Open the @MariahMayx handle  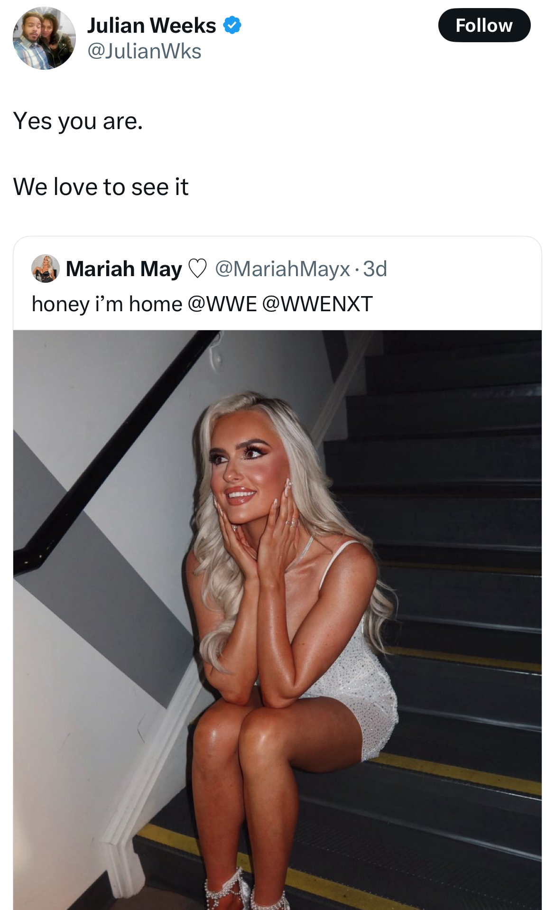point(283,269)
